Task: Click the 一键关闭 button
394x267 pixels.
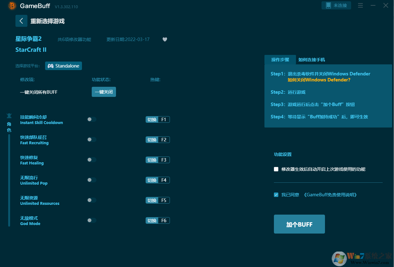Action: 104,92
